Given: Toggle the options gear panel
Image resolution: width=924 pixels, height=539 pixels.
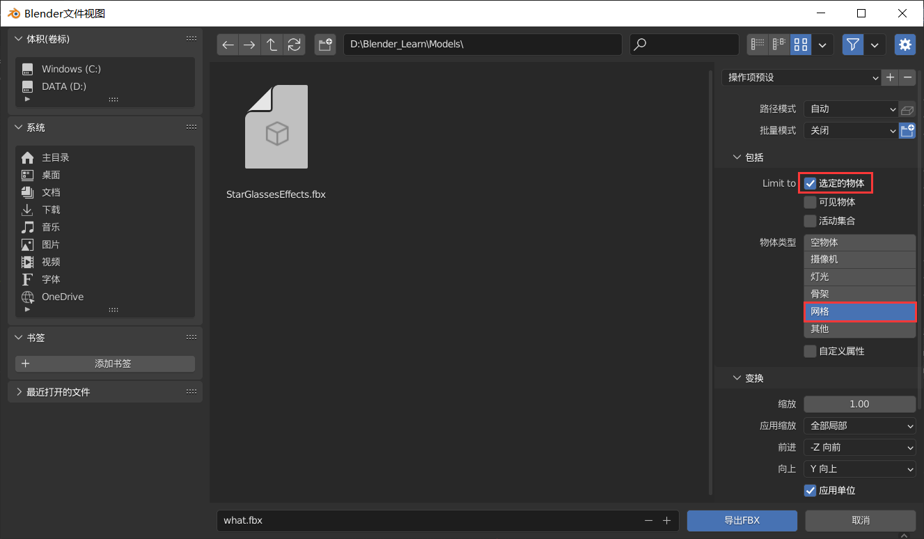Looking at the screenshot, I should click(905, 45).
